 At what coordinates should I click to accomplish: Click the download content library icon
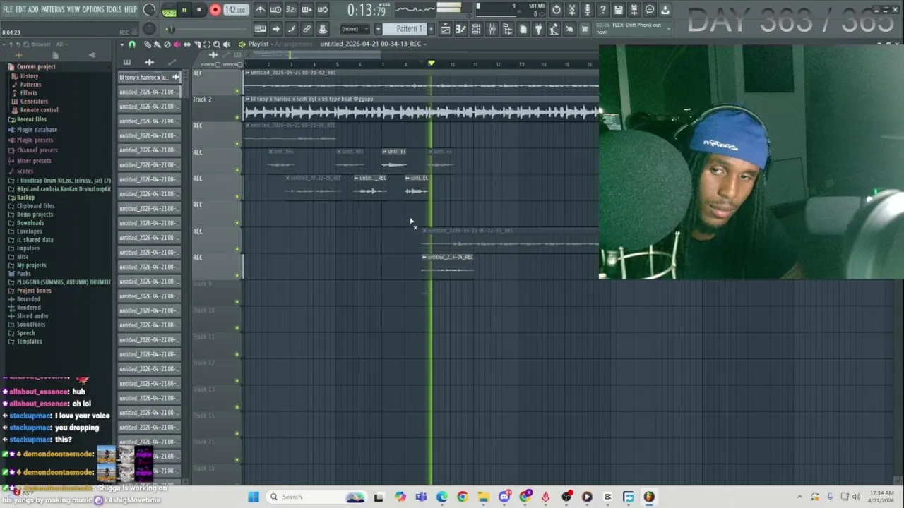point(665,10)
